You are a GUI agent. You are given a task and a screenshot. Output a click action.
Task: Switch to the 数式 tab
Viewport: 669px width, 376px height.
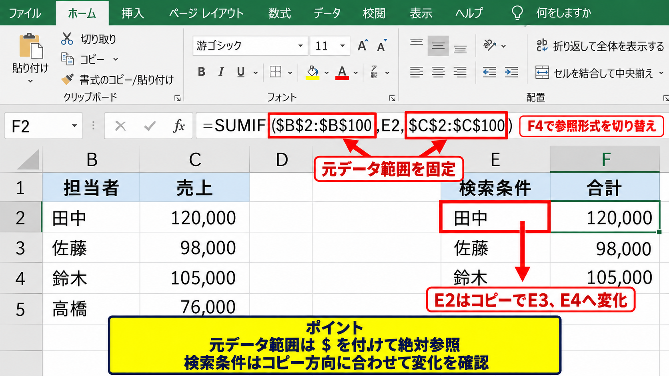[279, 13]
